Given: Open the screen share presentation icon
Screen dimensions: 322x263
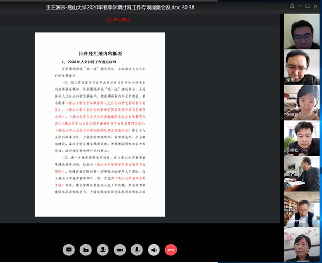Looking at the screenshot, I should [69, 250].
